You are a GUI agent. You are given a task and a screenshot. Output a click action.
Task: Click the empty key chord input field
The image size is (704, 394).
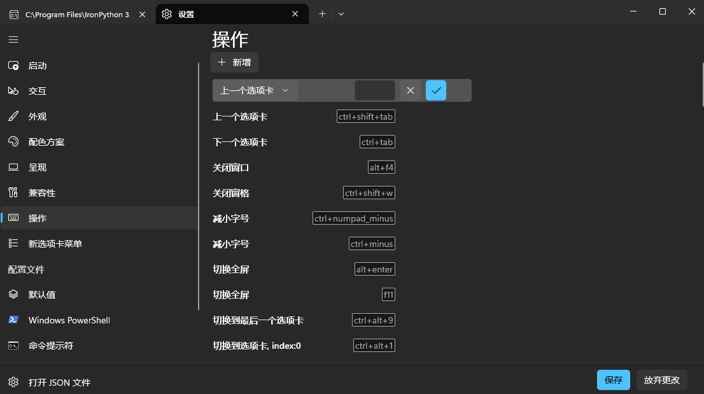[375, 90]
